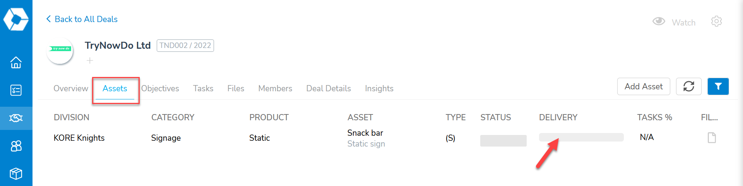Go back to All Deals
The width and height of the screenshot is (743, 186).
[82, 19]
